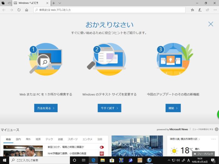Viewport: 219px width, 164px height.
Task: Go to the browser home page
Action: click(x=27, y=10)
